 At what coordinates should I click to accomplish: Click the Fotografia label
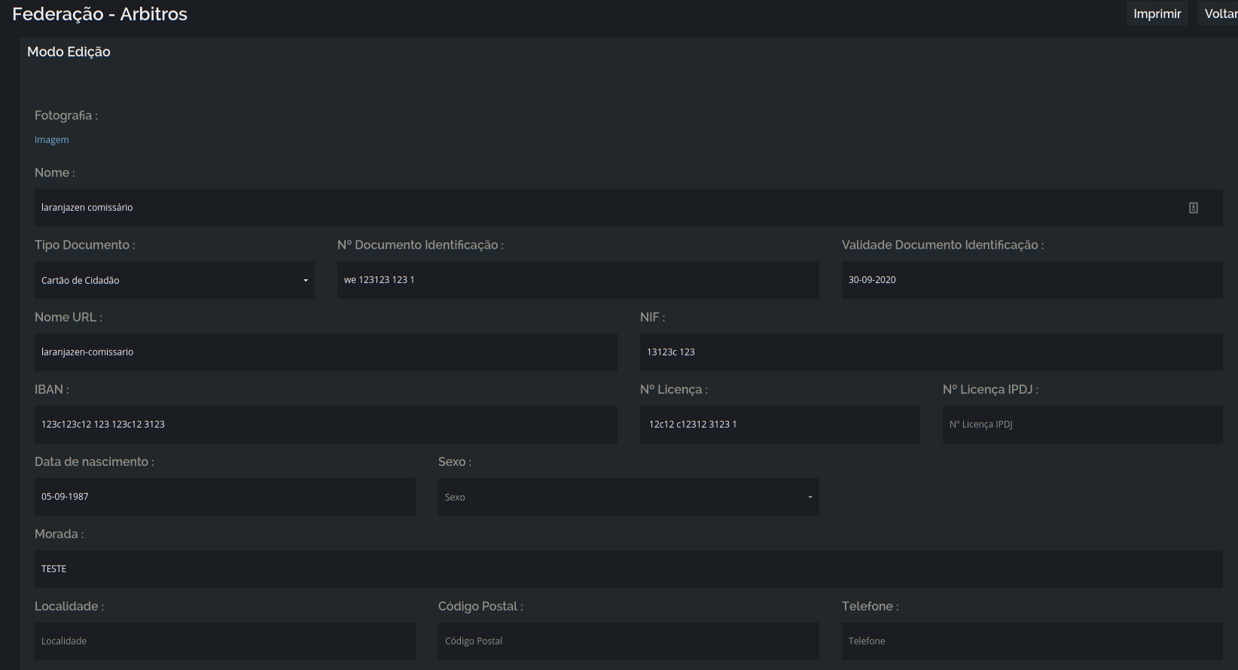pos(66,115)
